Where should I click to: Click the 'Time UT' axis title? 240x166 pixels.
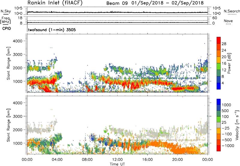click(x=117, y=164)
